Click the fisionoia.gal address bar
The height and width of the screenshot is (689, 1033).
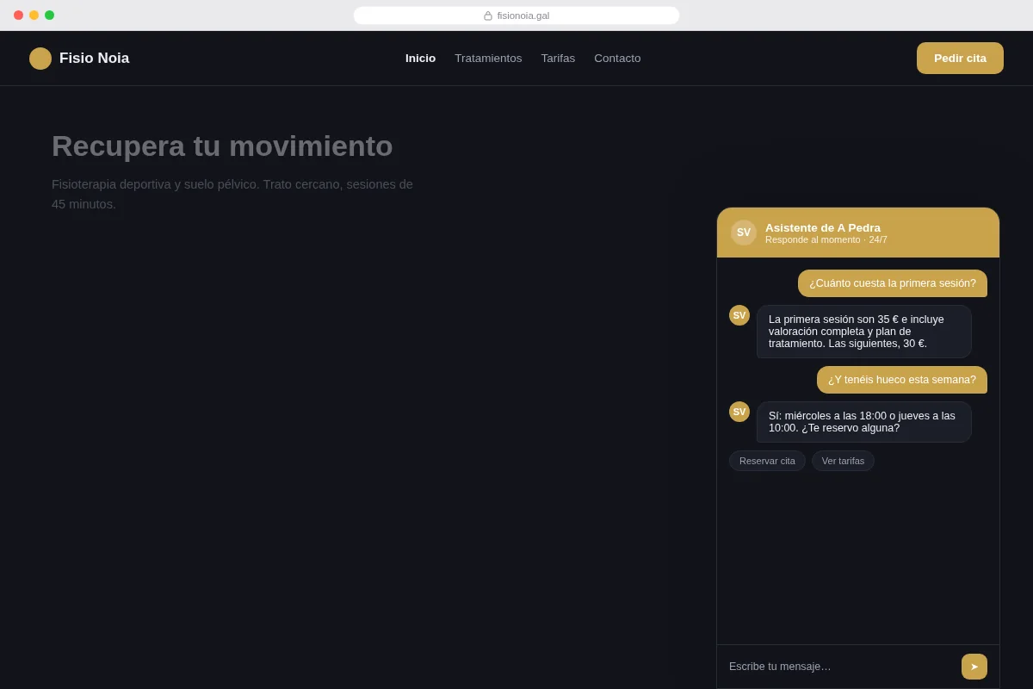(516, 16)
